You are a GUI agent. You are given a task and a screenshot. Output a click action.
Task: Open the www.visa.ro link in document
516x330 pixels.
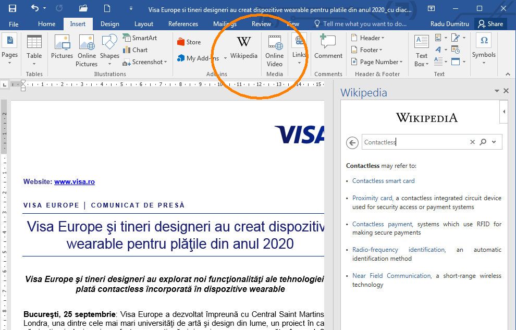75,181
